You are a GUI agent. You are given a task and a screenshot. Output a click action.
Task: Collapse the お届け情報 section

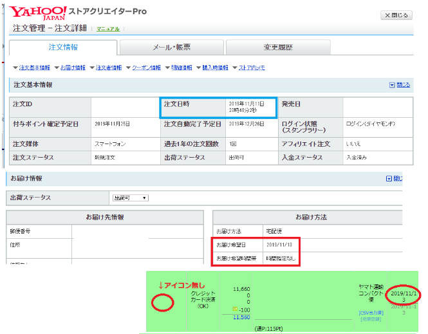[394, 178]
